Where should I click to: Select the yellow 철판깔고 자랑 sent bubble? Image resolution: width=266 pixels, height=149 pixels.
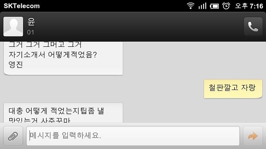(233, 89)
